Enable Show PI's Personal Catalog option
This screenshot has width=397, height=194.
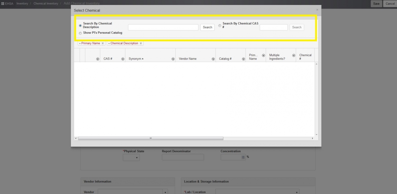[x=80, y=33]
